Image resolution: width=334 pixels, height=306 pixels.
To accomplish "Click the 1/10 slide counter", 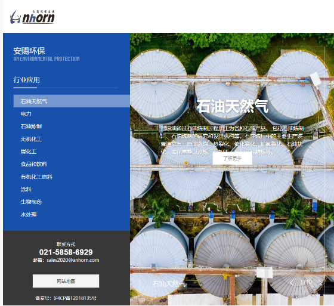I will [306, 282].
